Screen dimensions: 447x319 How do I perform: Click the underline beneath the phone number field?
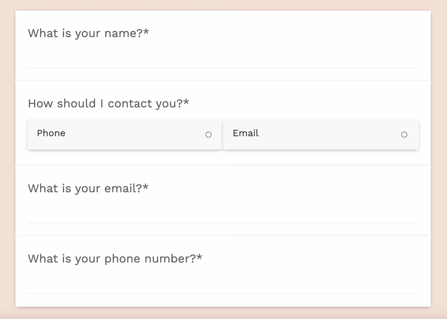pos(223,293)
